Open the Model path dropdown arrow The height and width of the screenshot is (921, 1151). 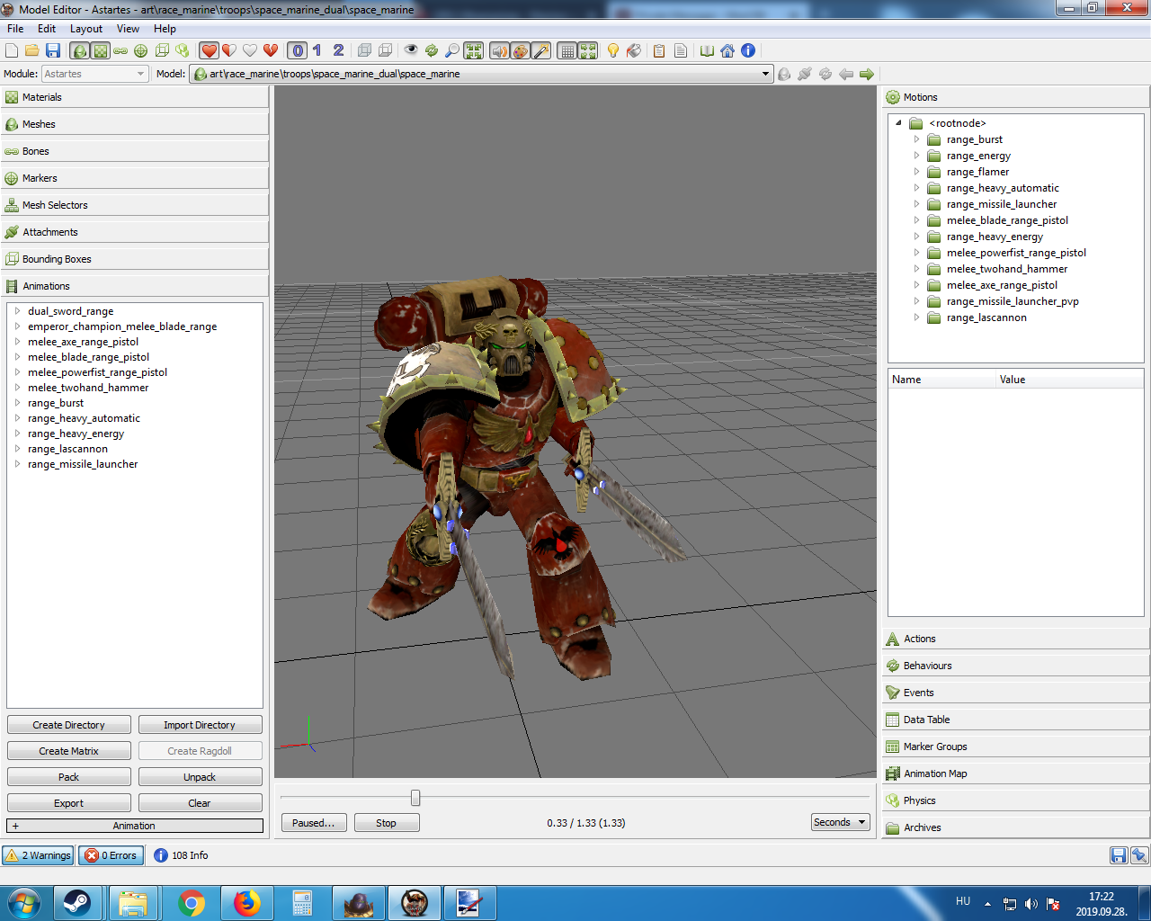click(x=765, y=74)
